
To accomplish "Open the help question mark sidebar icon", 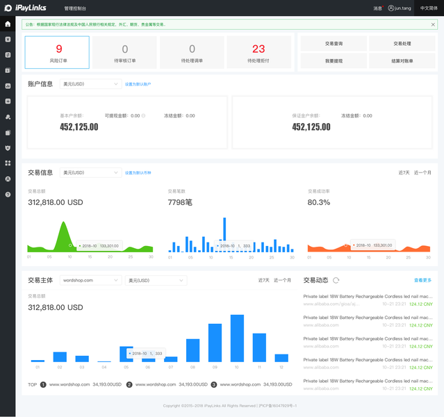I will [x=8, y=195].
